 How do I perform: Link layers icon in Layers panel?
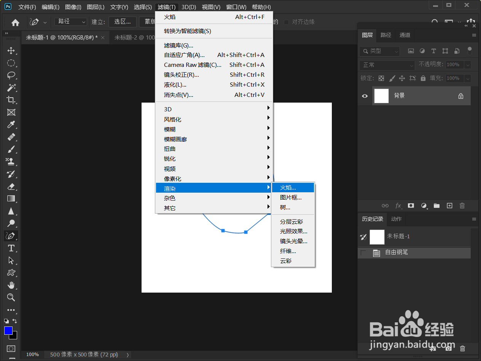[385, 206]
